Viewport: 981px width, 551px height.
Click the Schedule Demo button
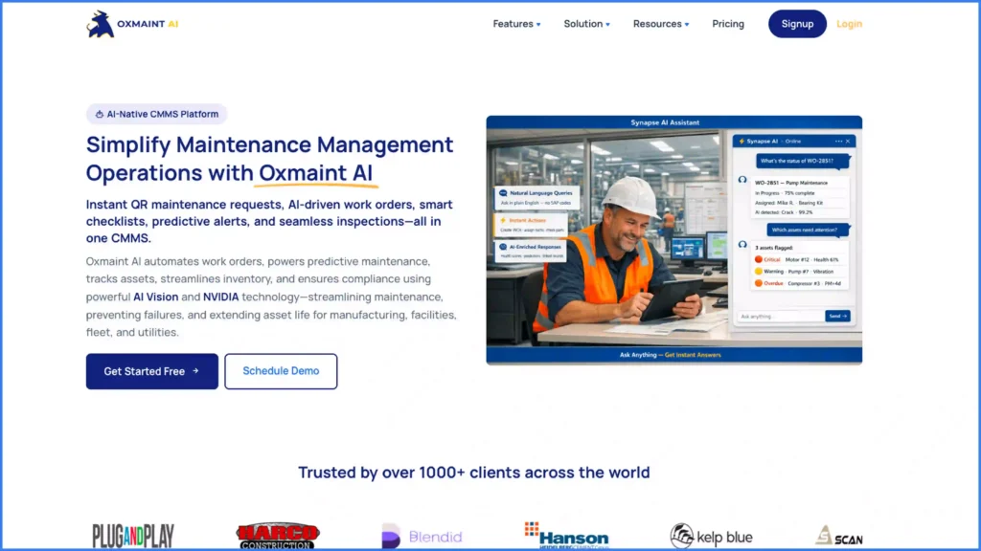click(x=281, y=371)
